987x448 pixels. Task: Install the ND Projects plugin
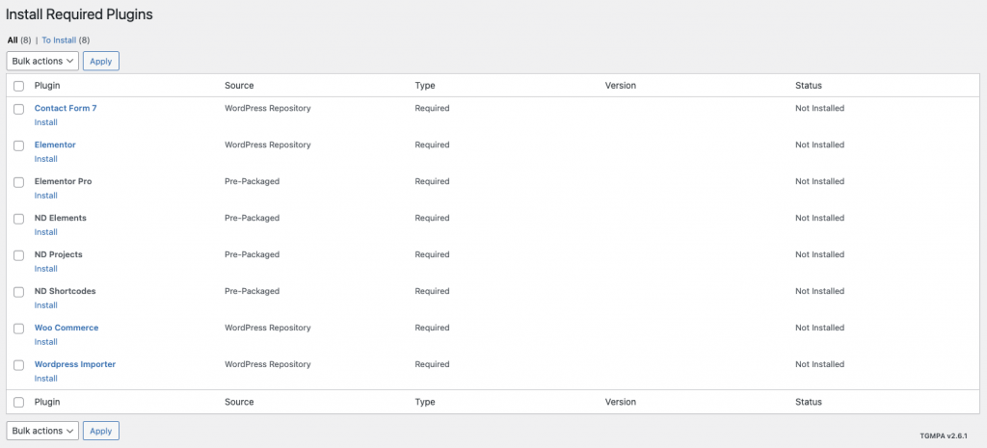tap(46, 269)
